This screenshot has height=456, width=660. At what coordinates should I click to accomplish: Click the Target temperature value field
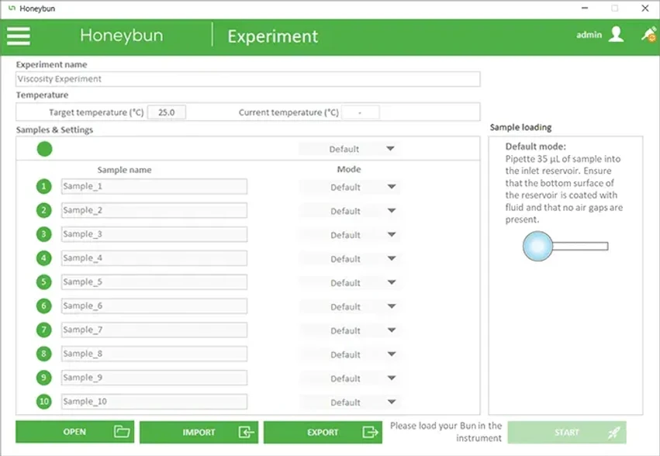coord(166,112)
